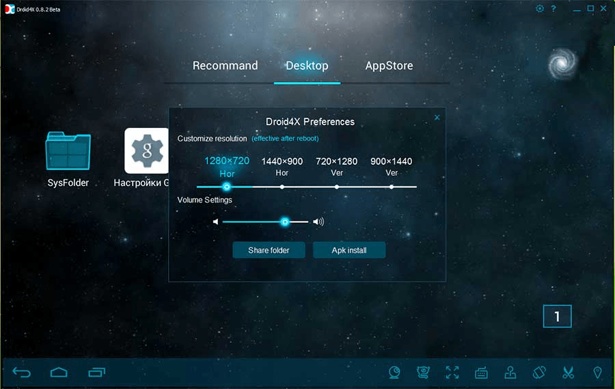Switch to the Recommand tab
Screen dimensions: 615x389
(x=225, y=66)
